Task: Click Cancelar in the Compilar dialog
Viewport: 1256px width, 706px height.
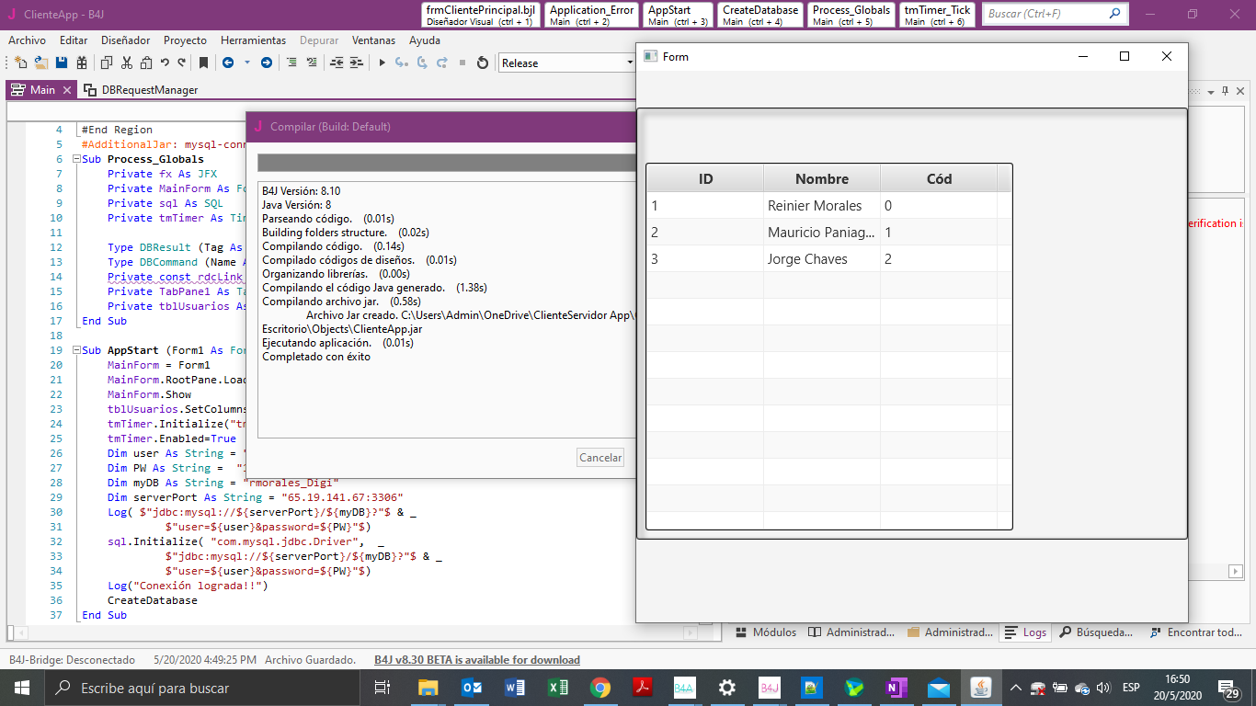Action: click(600, 457)
